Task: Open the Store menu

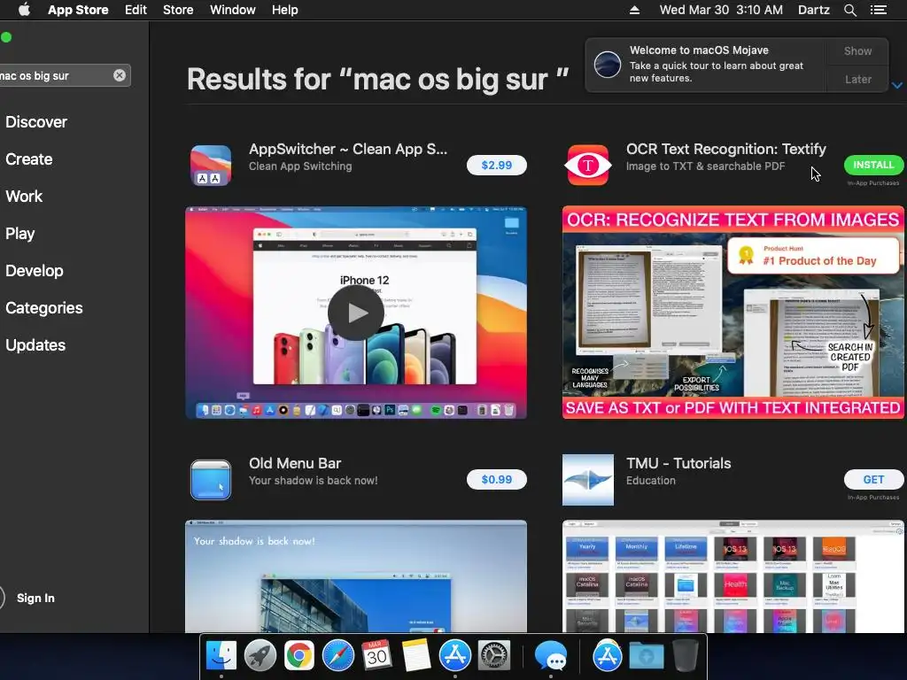Action: click(x=177, y=10)
